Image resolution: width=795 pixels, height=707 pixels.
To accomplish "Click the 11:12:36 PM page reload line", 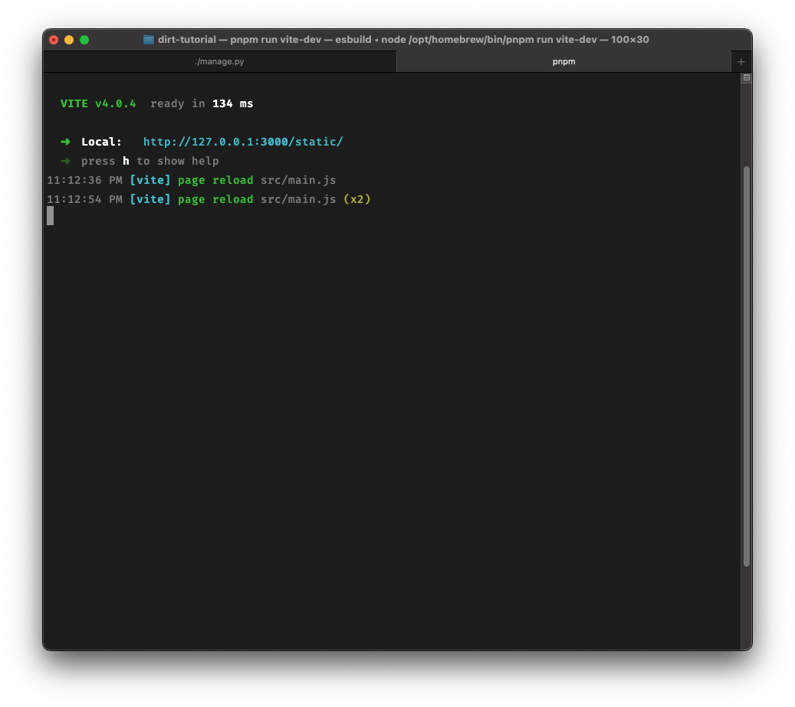I will tap(191, 180).
